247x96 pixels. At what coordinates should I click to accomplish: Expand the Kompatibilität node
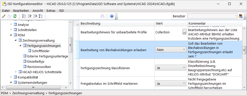click(x=11, y=77)
